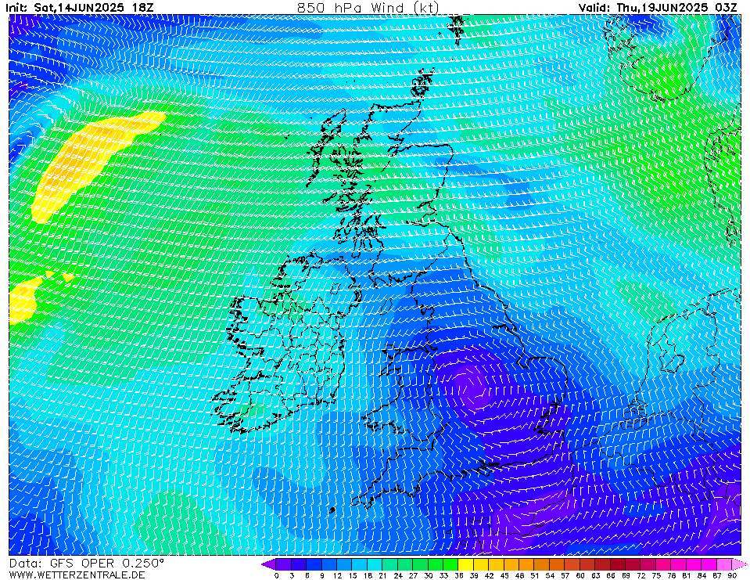Select the 60–63 kt legend swatch
The image size is (750, 580).
point(588,564)
